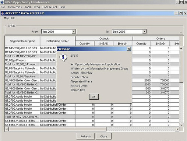Click the Dec-2005 To combo box
The width and height of the screenshot is (187, 141).
click(x=129, y=32)
